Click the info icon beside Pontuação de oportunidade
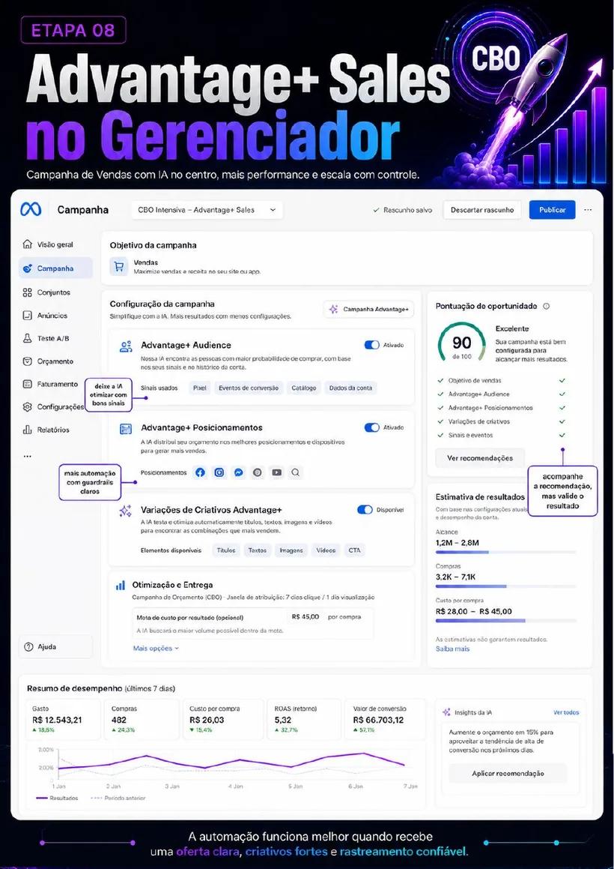This screenshot has height=869, width=614. [x=547, y=306]
